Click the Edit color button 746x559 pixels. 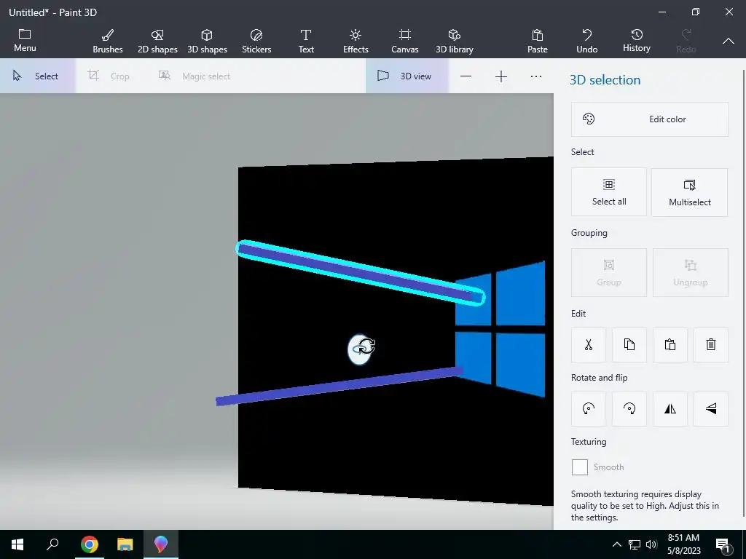(649, 119)
